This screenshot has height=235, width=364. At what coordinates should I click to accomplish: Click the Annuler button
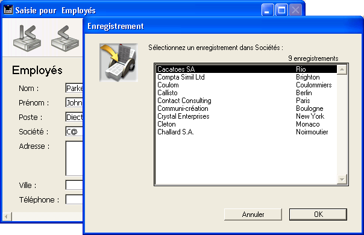[253, 215]
